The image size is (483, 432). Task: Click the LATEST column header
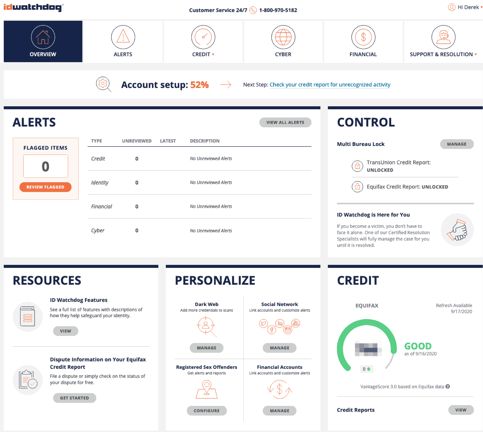click(x=168, y=141)
